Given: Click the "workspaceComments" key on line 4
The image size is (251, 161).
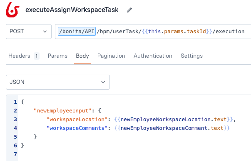Looking at the screenshot, I should pos(77,128).
